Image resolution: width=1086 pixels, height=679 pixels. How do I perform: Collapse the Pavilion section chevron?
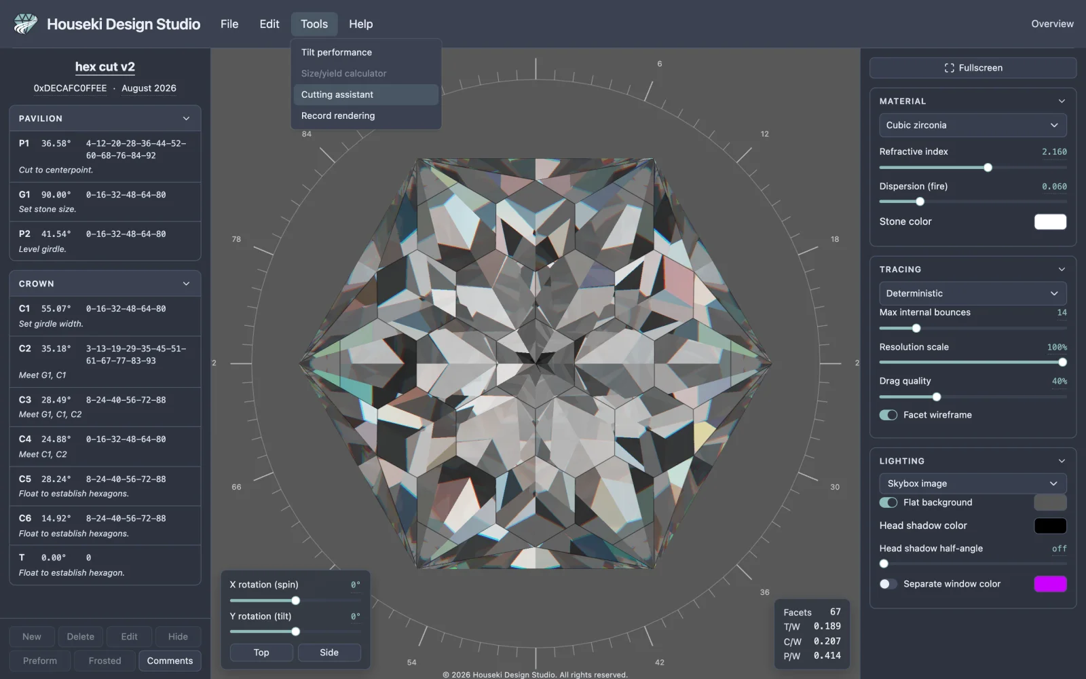(x=186, y=118)
